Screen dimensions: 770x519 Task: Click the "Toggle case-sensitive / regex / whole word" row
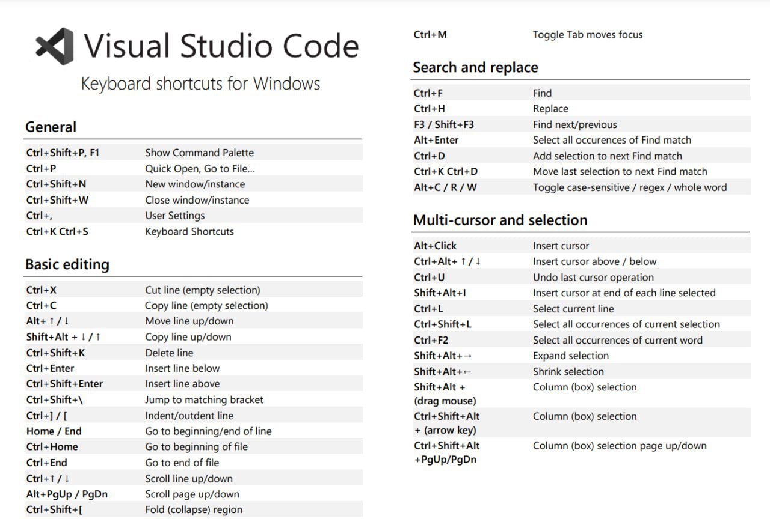point(629,187)
